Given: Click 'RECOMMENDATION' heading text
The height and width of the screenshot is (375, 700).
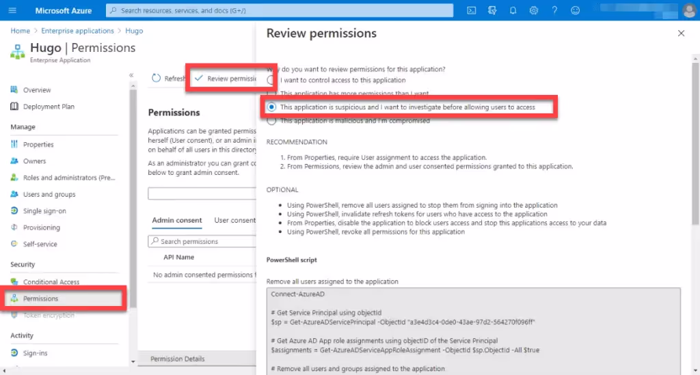Looking at the screenshot, I should tap(297, 142).
